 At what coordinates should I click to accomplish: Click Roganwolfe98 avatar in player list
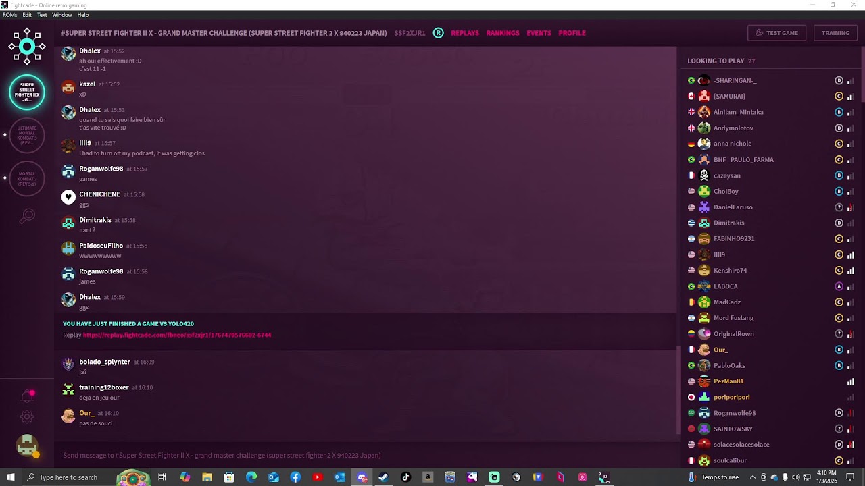[704, 413]
